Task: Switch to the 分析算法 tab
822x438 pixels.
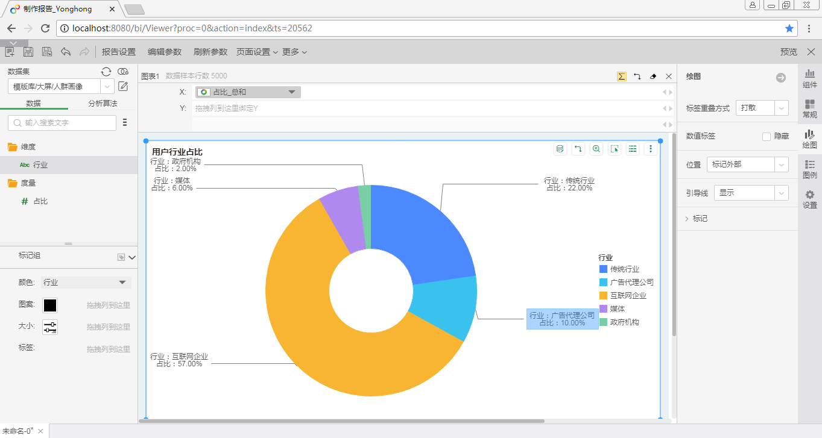Action: click(103, 104)
